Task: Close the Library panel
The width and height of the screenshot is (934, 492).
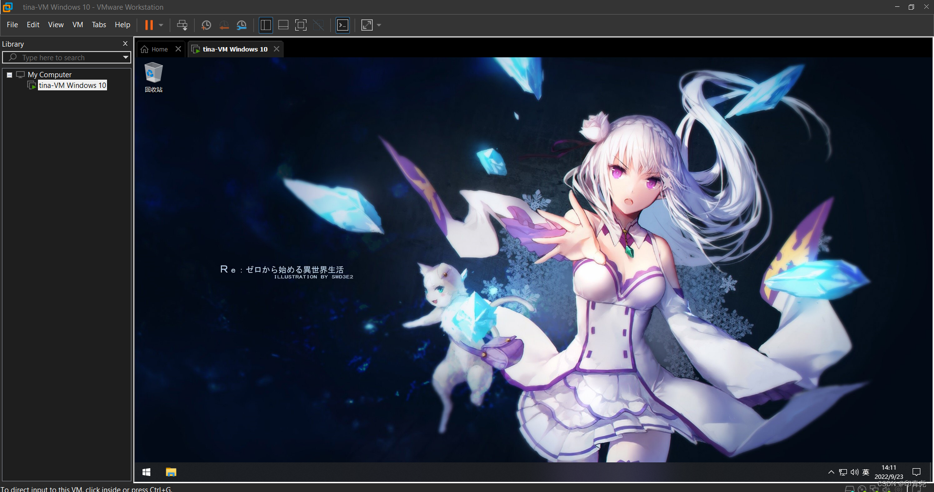Action: tap(126, 44)
